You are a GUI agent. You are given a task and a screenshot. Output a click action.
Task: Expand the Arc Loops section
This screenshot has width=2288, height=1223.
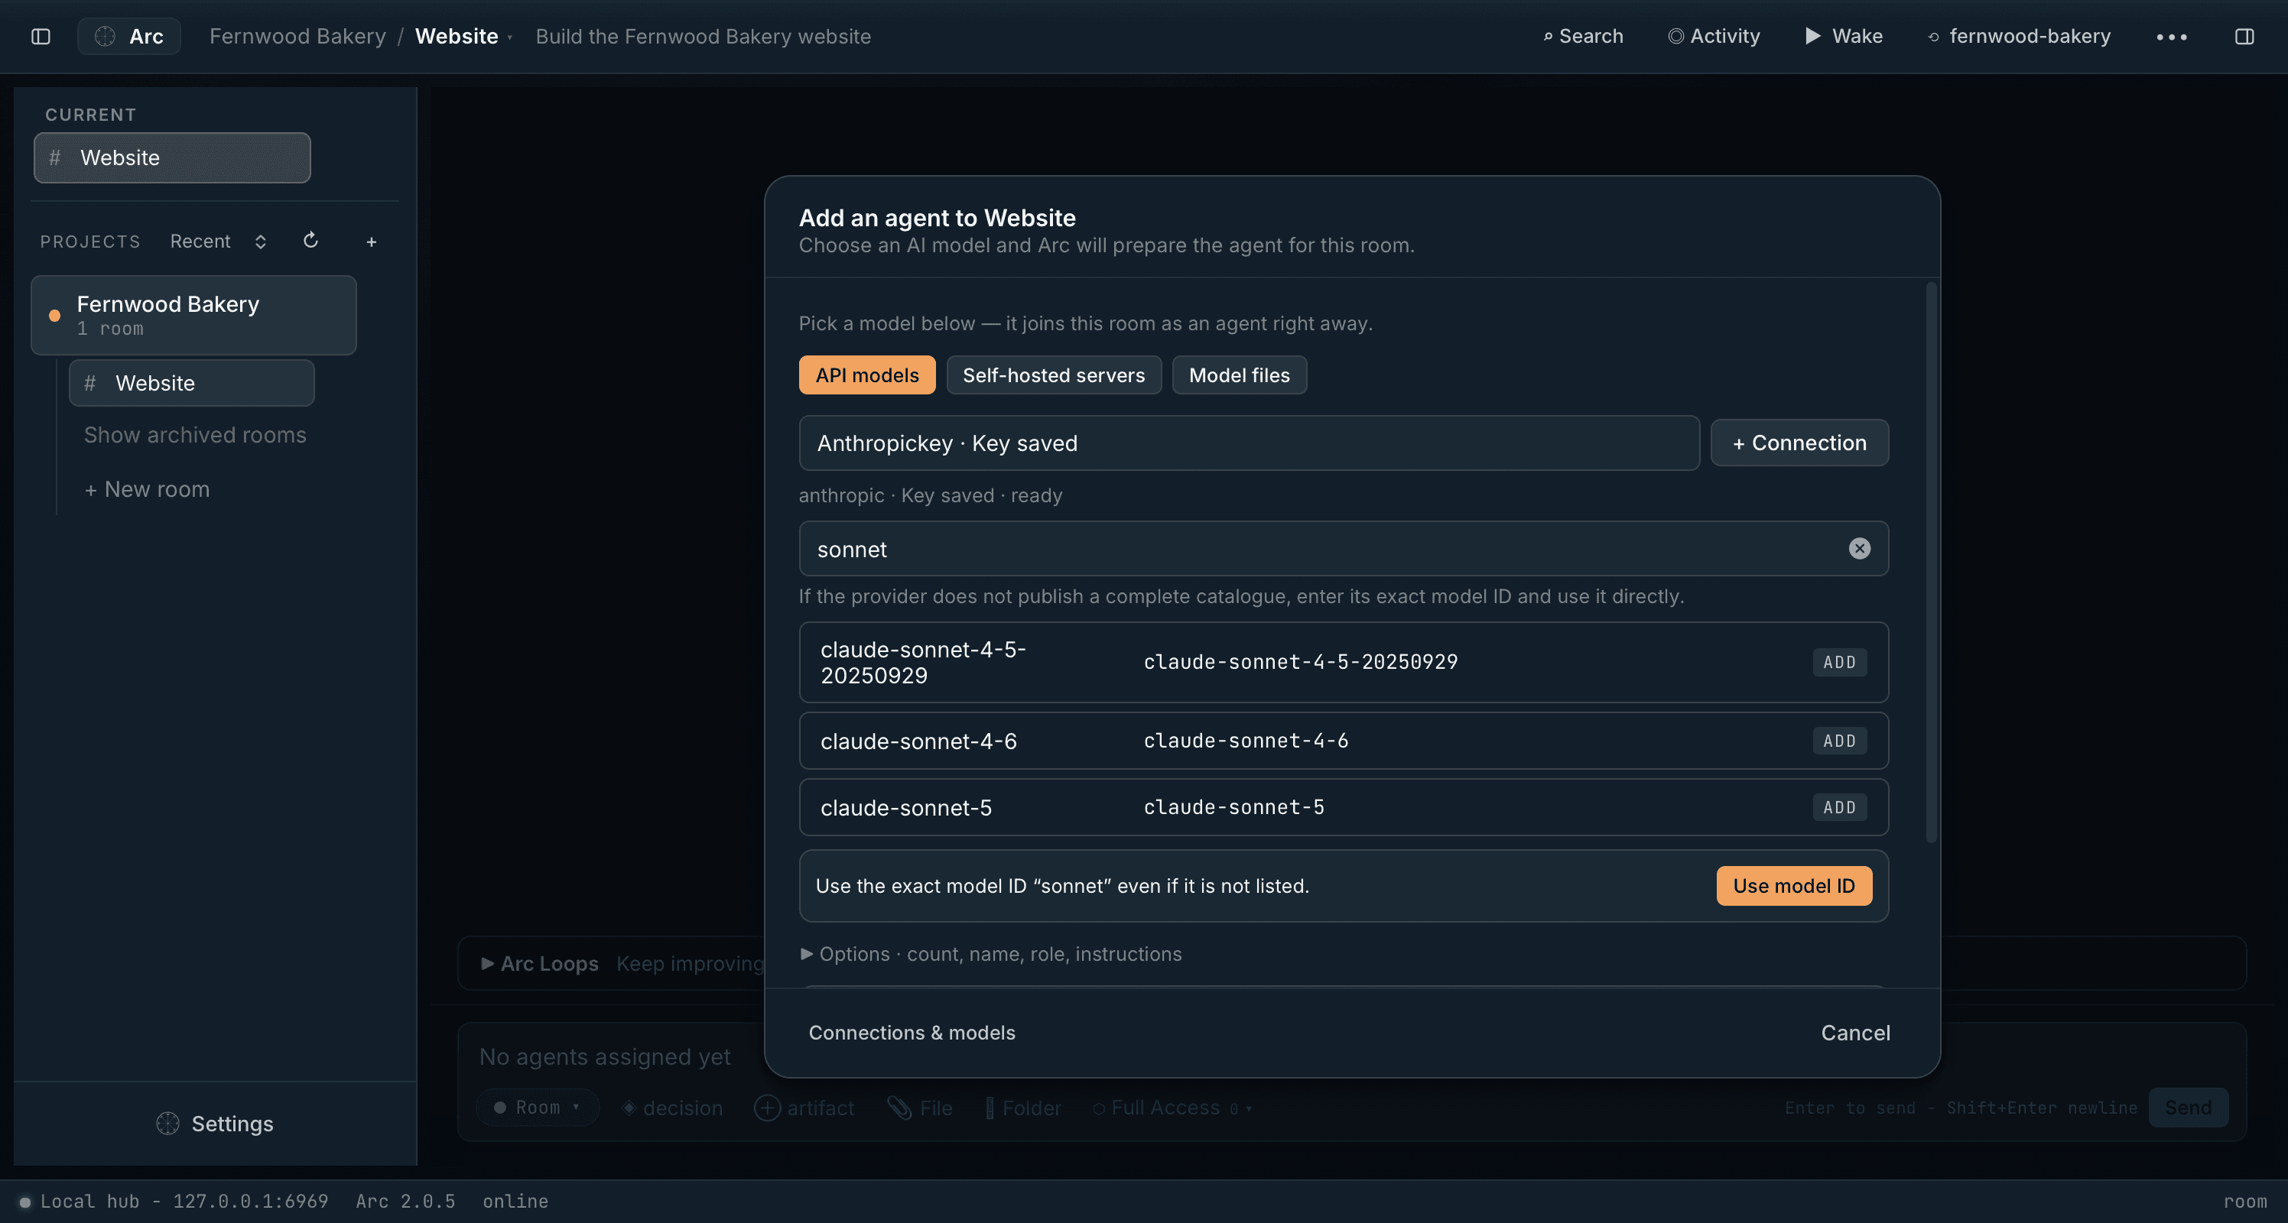(539, 964)
